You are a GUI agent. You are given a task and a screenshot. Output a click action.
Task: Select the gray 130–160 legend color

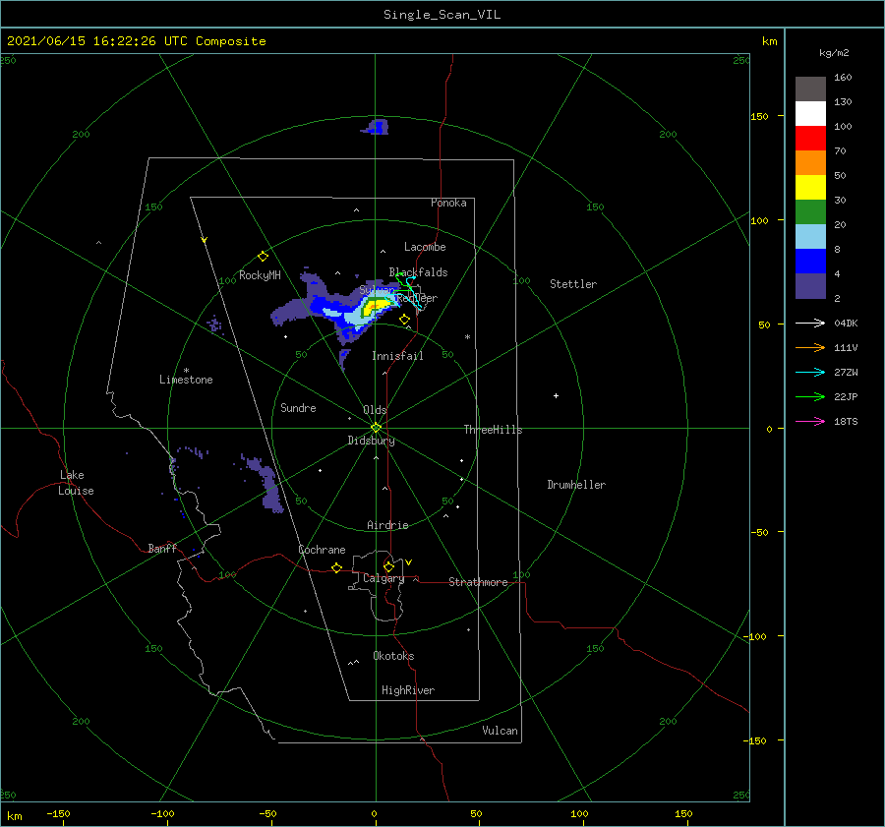coord(810,89)
